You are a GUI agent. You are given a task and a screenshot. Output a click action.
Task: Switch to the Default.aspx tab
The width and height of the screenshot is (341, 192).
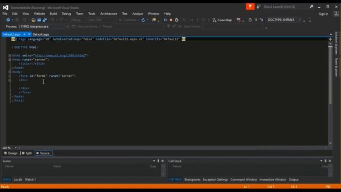click(x=41, y=34)
